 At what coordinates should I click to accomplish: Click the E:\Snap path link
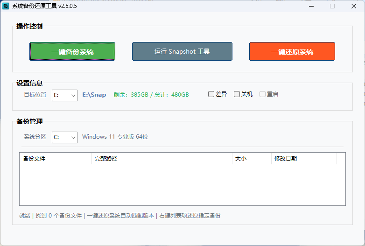(x=94, y=95)
